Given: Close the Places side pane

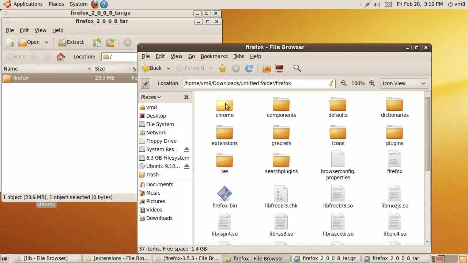Looking at the screenshot, I should (186, 97).
